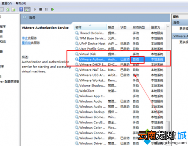The image size is (188, 146).
Task: Select the Virtual Disk service
Action: point(120,54)
